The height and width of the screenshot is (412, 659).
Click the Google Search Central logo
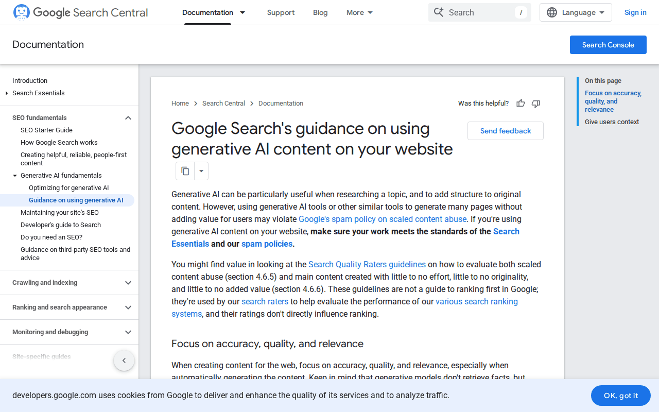coord(80,12)
